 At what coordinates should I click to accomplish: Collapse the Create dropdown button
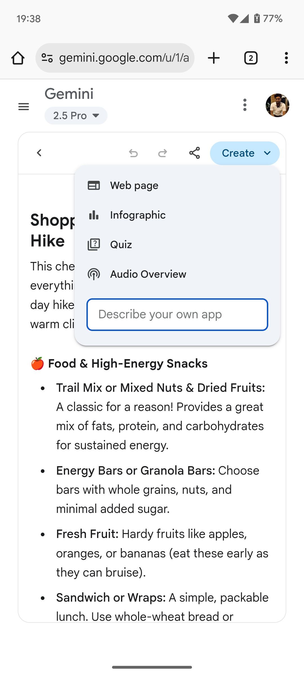tap(245, 153)
